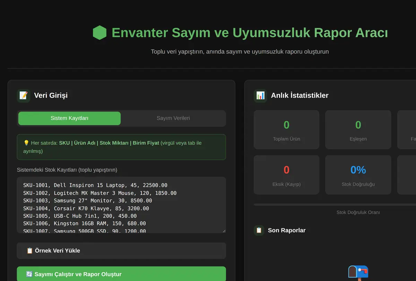Viewport: 416px width, 281px height.
Task: Click the green hexagon logo icon
Action: (99, 33)
